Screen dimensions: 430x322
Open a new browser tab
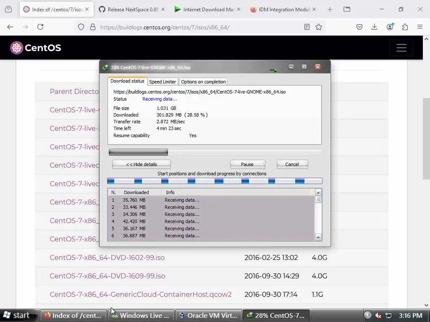coord(330,10)
